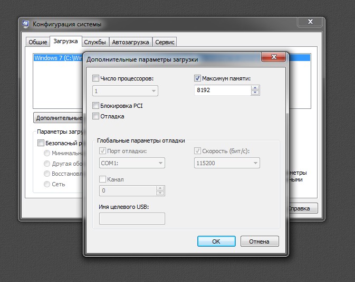
Task: Click the Отмена button
Action: click(x=260, y=241)
